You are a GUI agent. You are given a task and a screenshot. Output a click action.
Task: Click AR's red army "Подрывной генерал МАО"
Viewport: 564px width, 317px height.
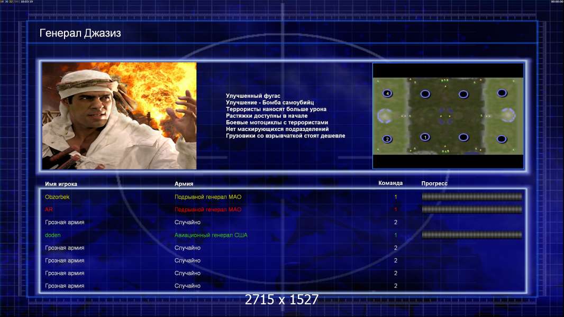click(x=208, y=209)
